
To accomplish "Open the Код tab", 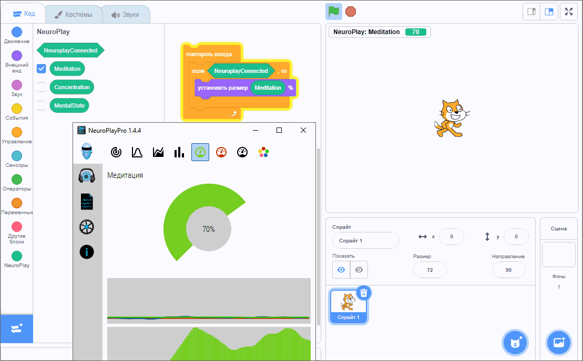I will pyautogui.click(x=24, y=14).
